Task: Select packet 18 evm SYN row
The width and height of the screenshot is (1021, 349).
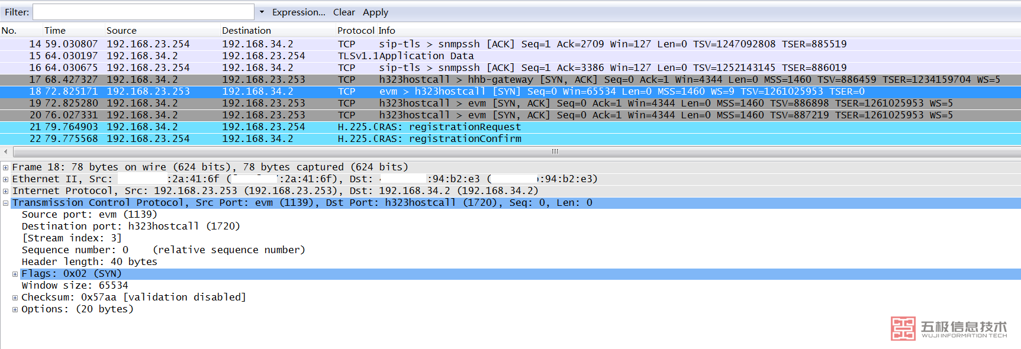Action: 510,91
